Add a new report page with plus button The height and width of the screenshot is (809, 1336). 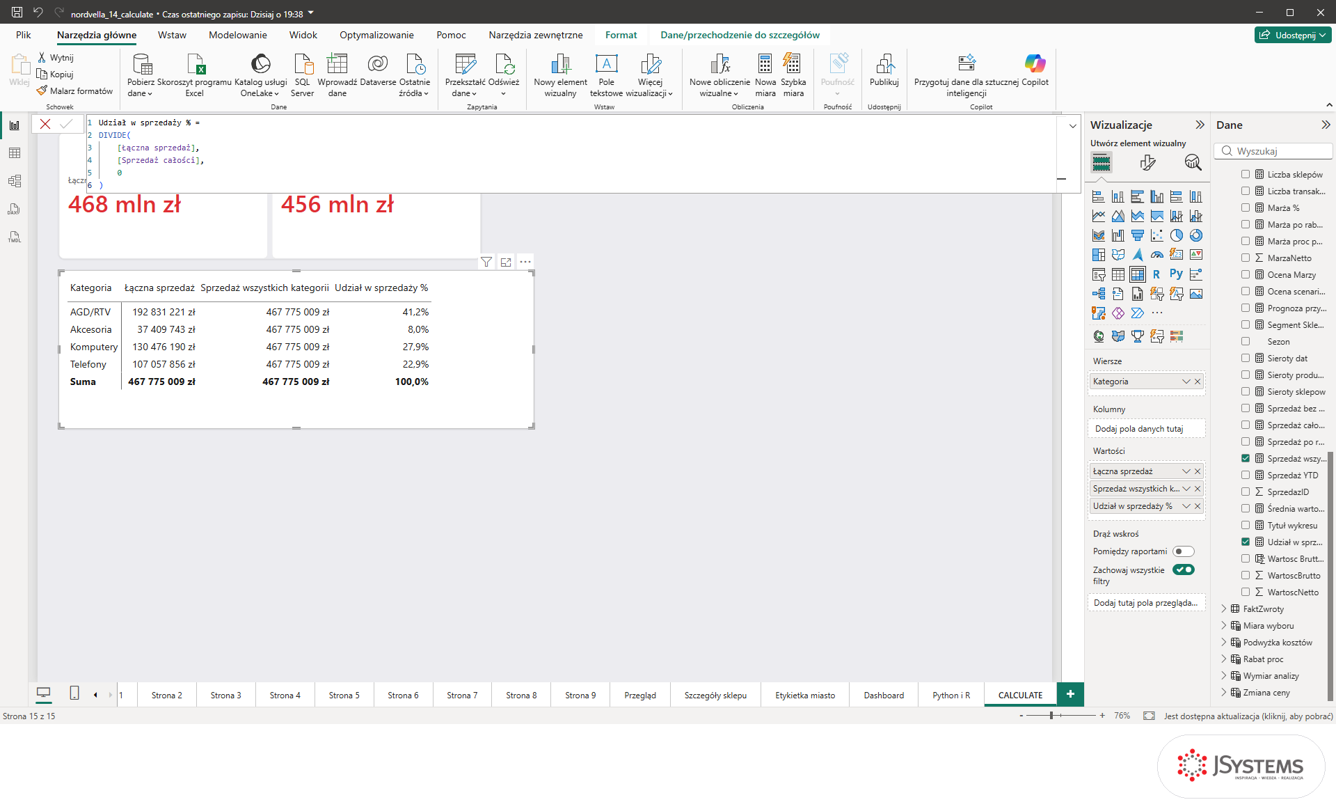click(x=1070, y=694)
